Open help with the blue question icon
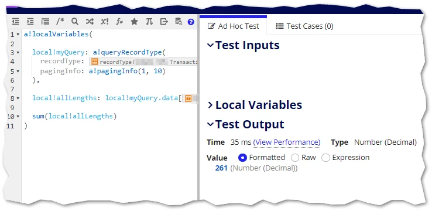 pyautogui.click(x=191, y=22)
